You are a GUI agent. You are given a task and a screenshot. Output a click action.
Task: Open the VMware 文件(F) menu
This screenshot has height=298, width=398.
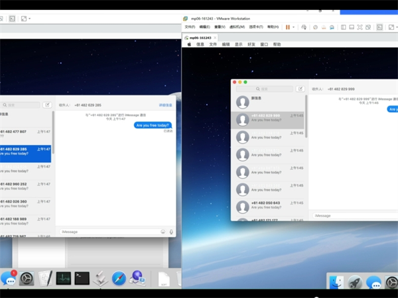(x=190, y=27)
